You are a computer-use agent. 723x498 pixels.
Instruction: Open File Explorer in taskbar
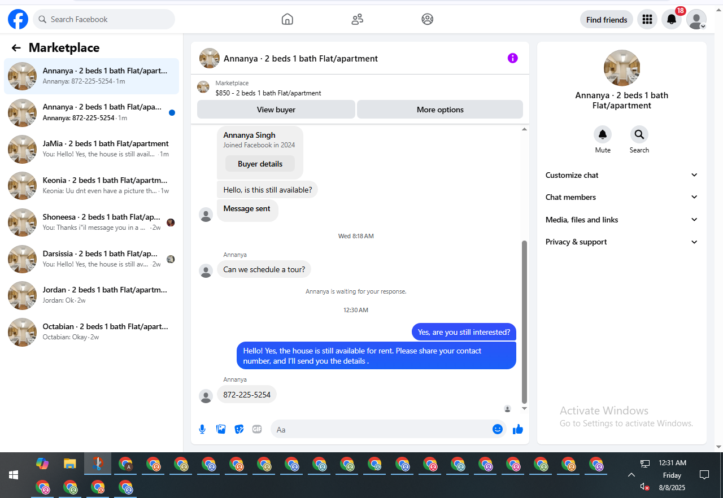coord(69,464)
